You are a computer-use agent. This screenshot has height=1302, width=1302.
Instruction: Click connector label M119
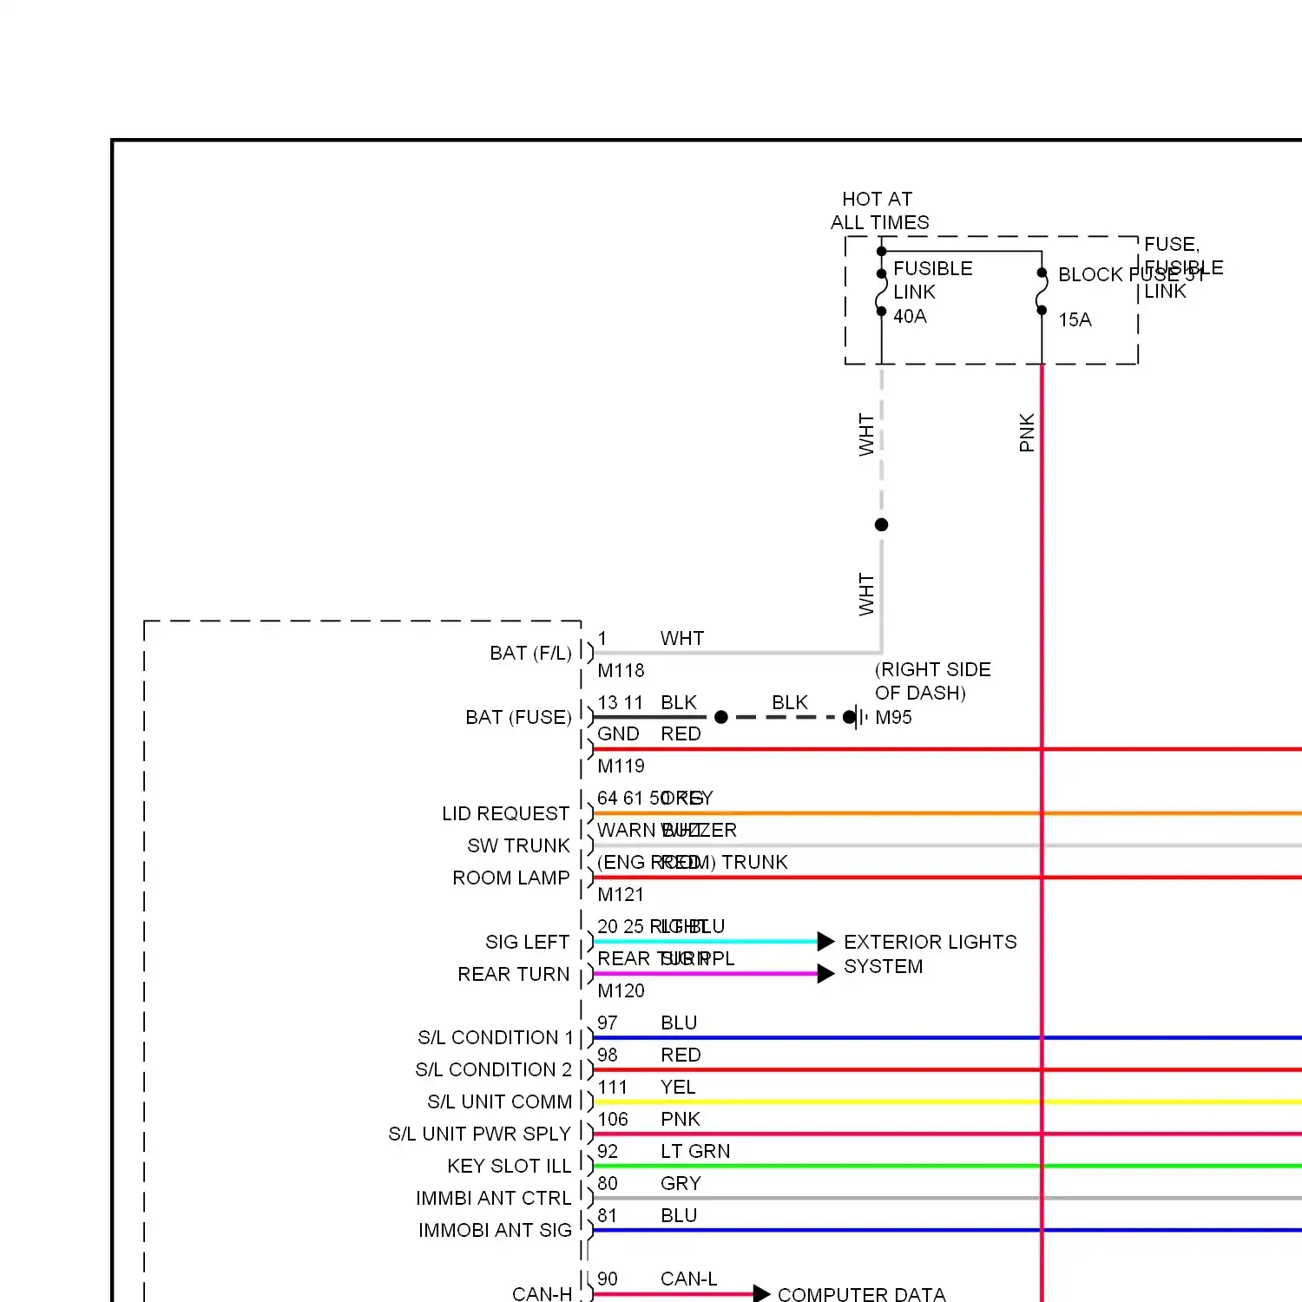(621, 766)
